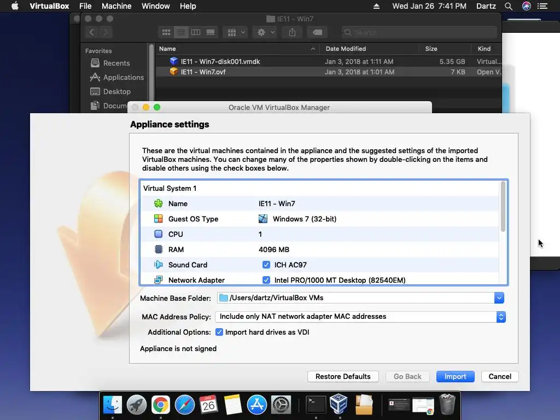Open Machine Base Folder dropdown arrow
Viewport: 560px width, 420px height.
pos(499,298)
